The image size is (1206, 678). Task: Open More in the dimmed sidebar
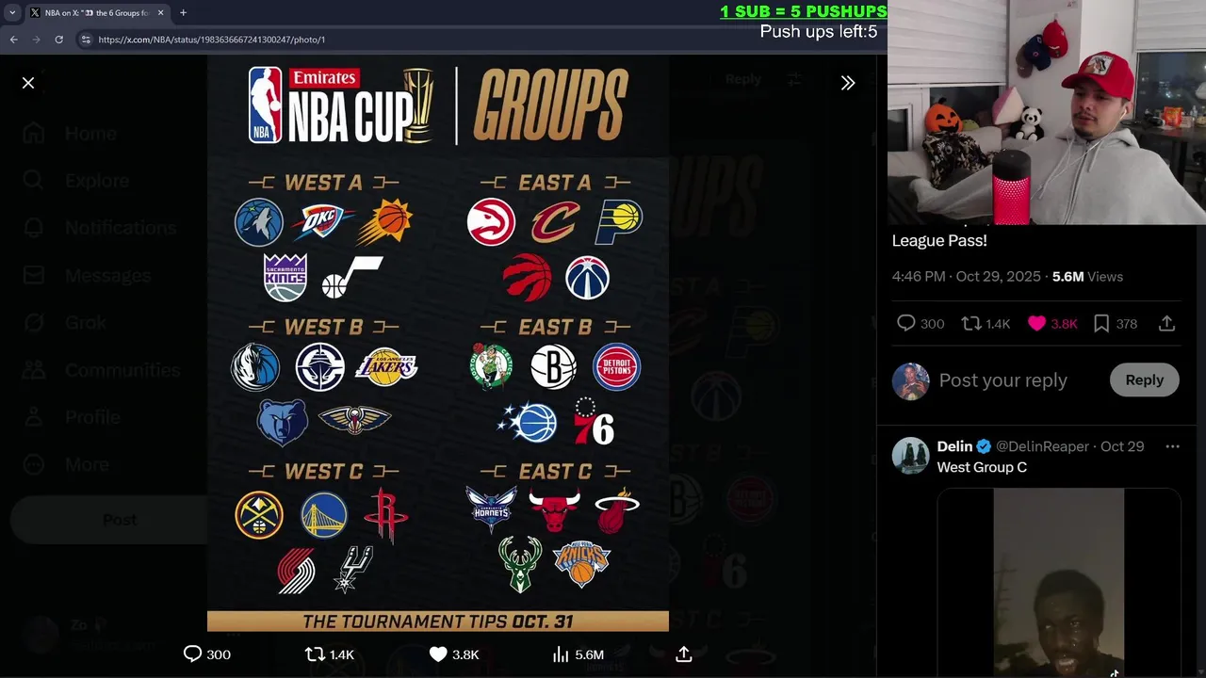coord(67,464)
